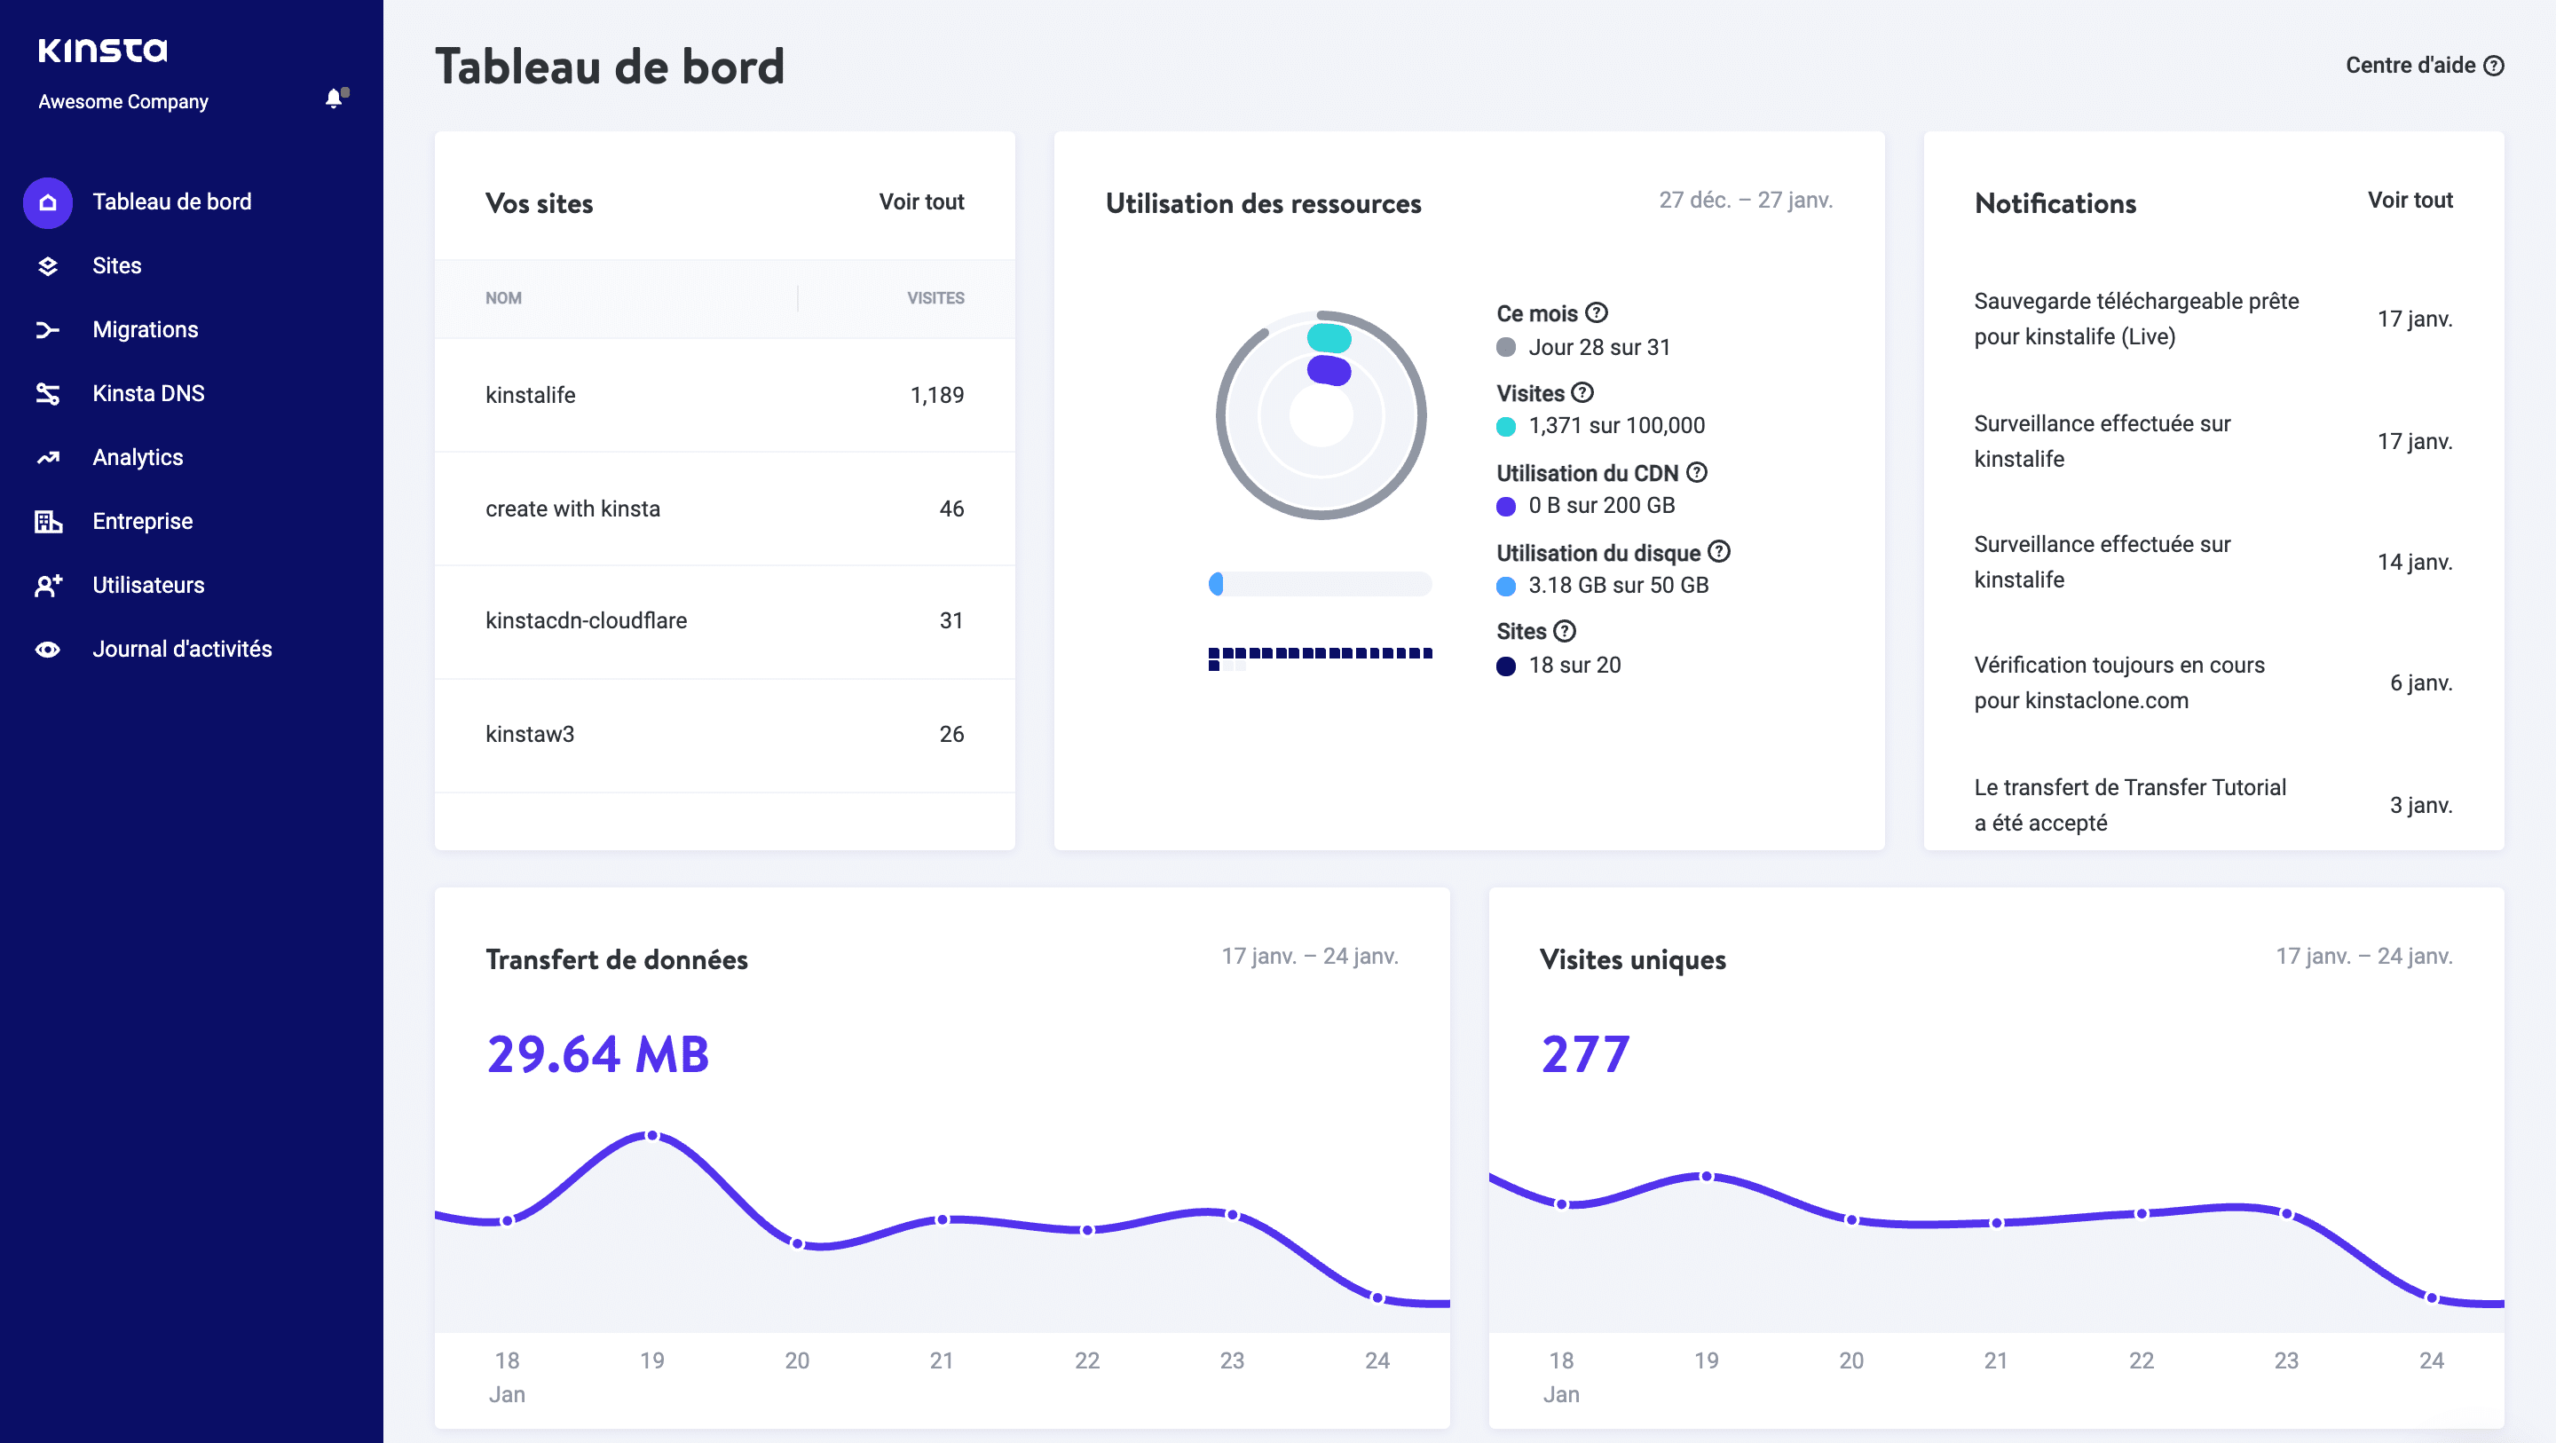Viewport: 2556px width, 1443px height.
Task: Select the kinstalife site row
Action: [x=725, y=395]
